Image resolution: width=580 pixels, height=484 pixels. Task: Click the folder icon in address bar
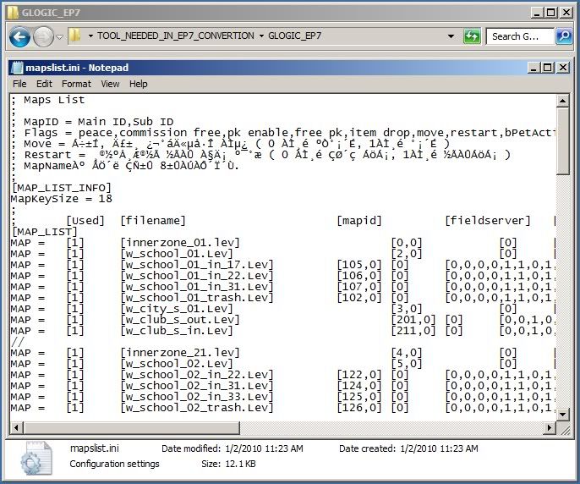pos(74,36)
